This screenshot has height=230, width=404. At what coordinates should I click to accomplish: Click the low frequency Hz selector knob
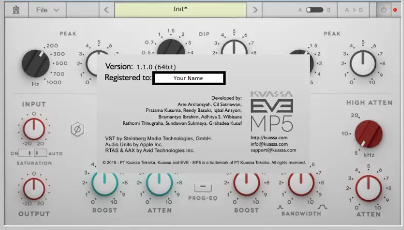(35, 64)
